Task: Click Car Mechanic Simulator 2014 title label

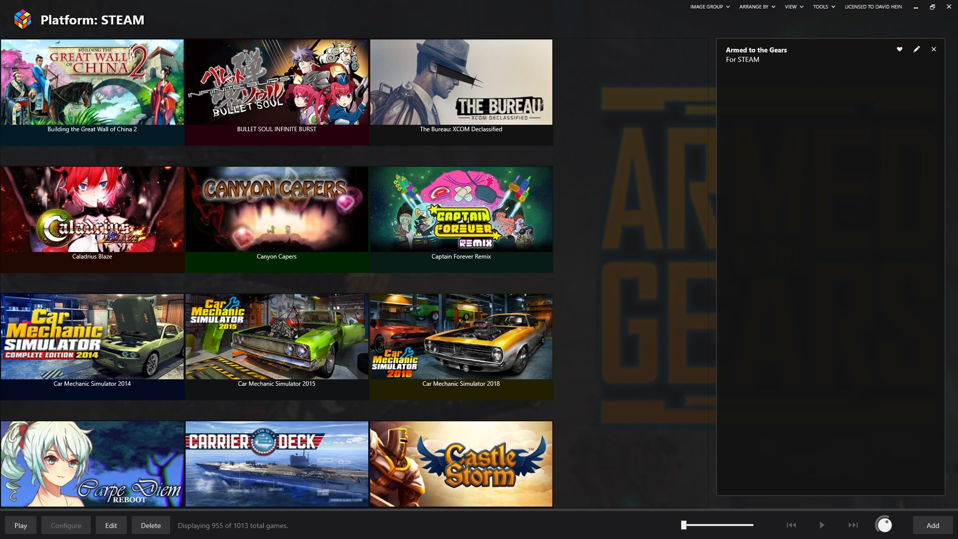Action: pyautogui.click(x=92, y=384)
